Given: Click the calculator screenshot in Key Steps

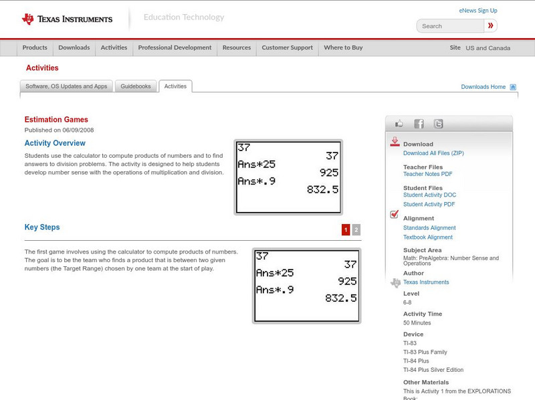Looking at the screenshot, I should tap(307, 286).
